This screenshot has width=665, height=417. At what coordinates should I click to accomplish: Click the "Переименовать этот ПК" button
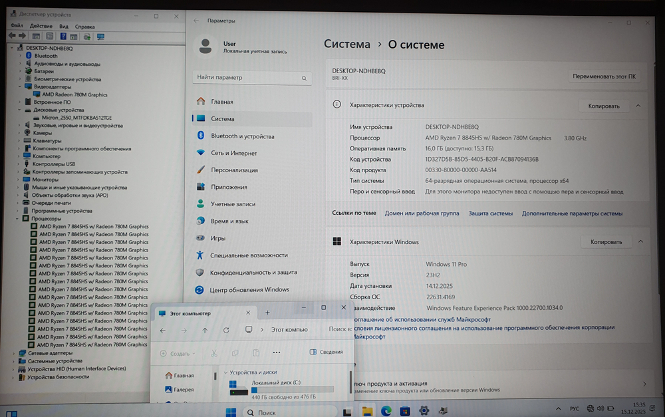(603, 75)
